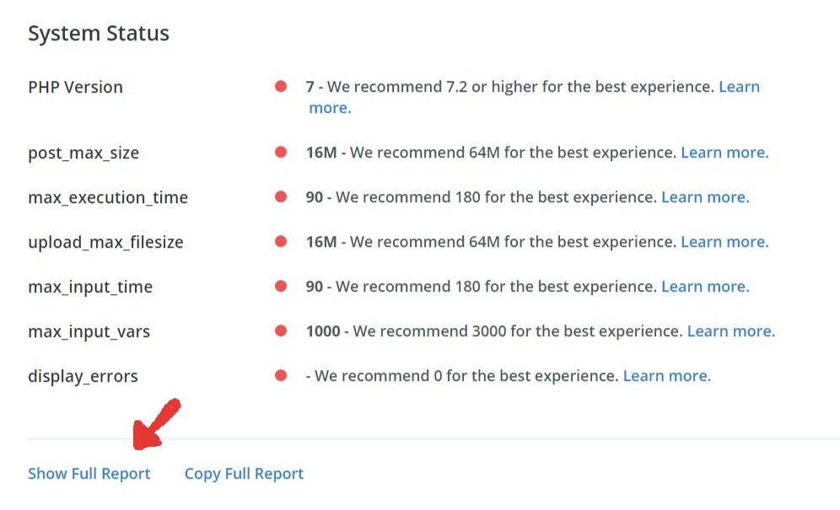Click Learn more in the max_input_time row
Image resolution: width=840 pixels, height=510 pixels.
coord(705,287)
